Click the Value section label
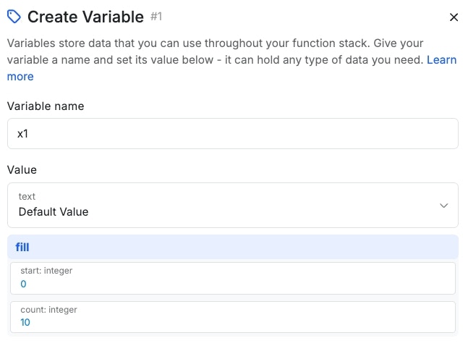Screen dimensions: 468x346 tap(22, 169)
